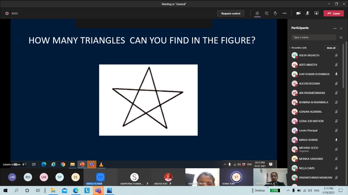The image size is (348, 195).
Task: Click the Raise hand icon
Action: point(275,13)
